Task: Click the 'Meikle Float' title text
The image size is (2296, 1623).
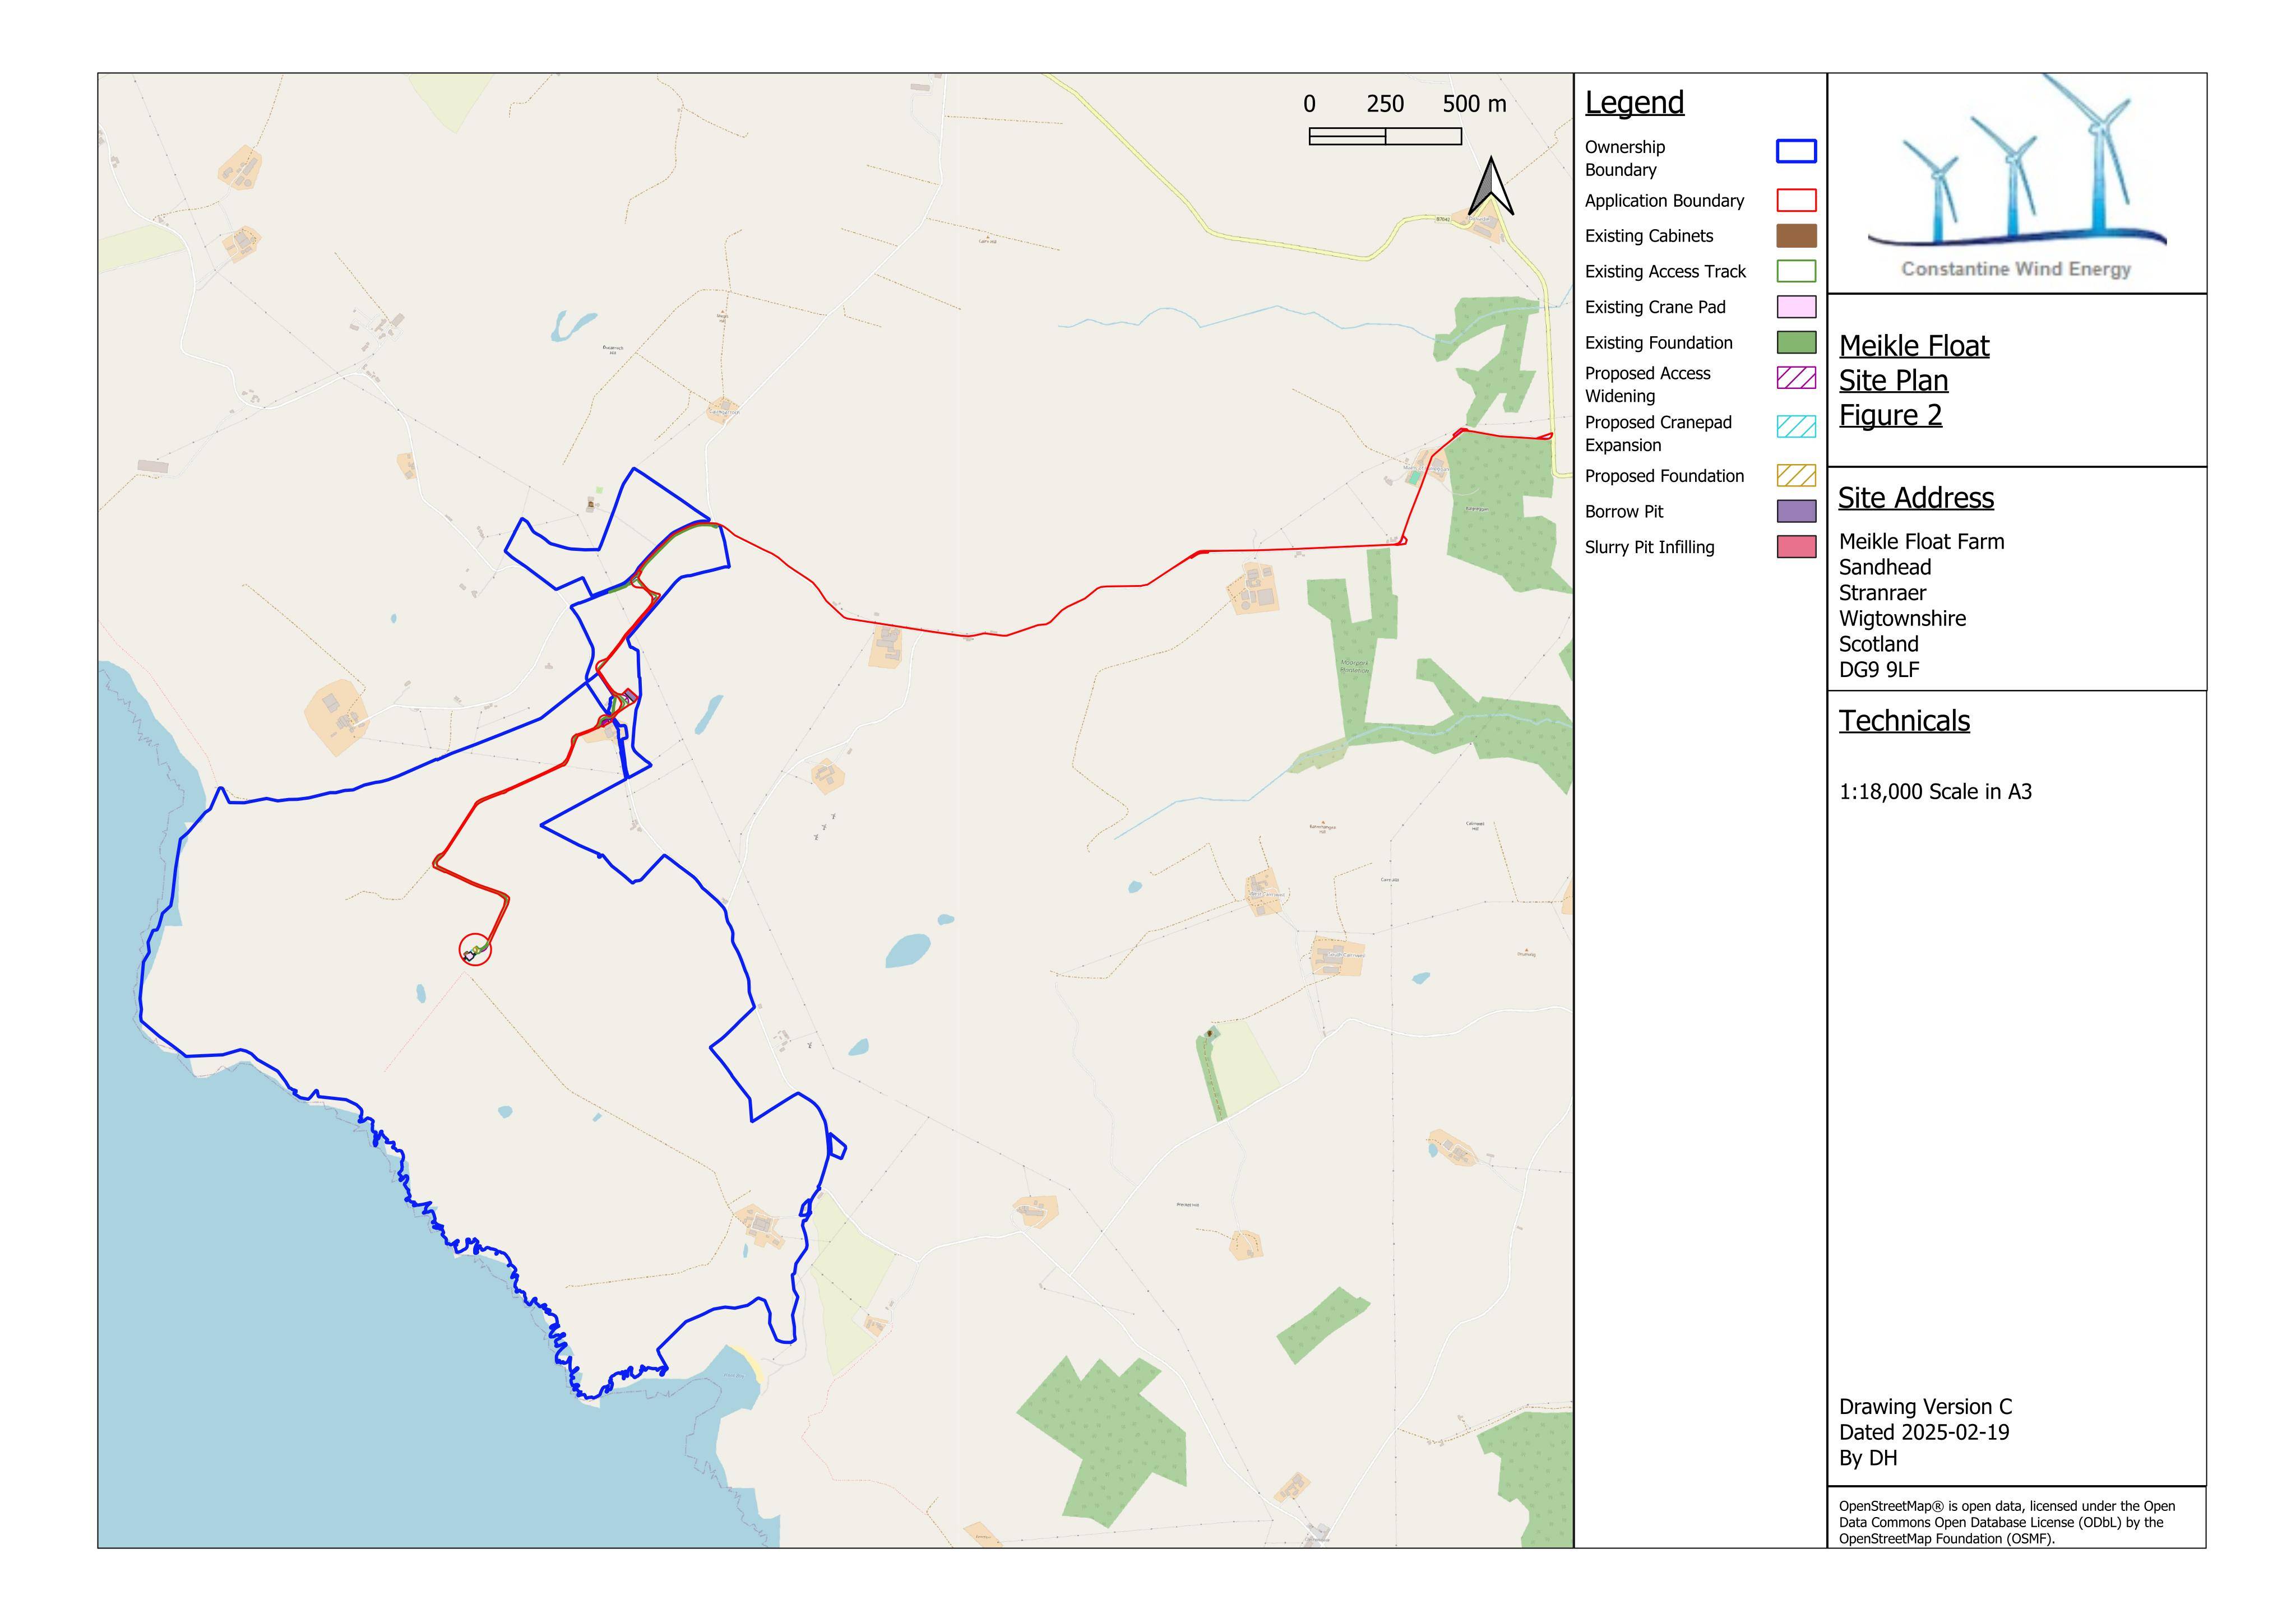Action: (x=1914, y=346)
